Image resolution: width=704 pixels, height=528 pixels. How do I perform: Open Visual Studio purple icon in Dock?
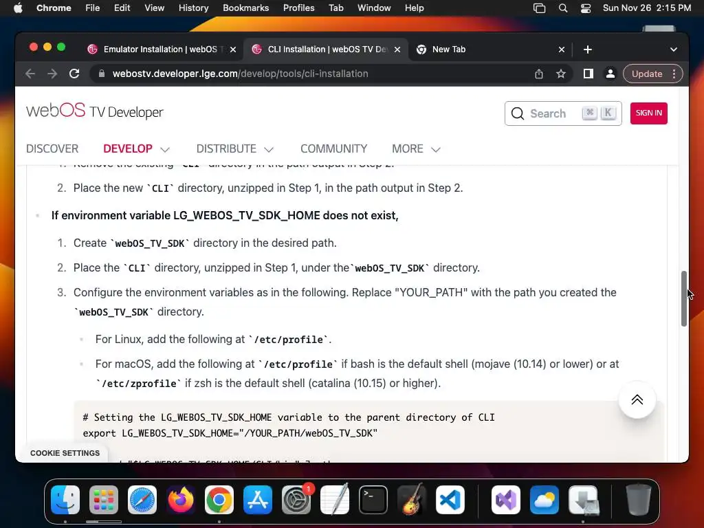click(x=506, y=500)
